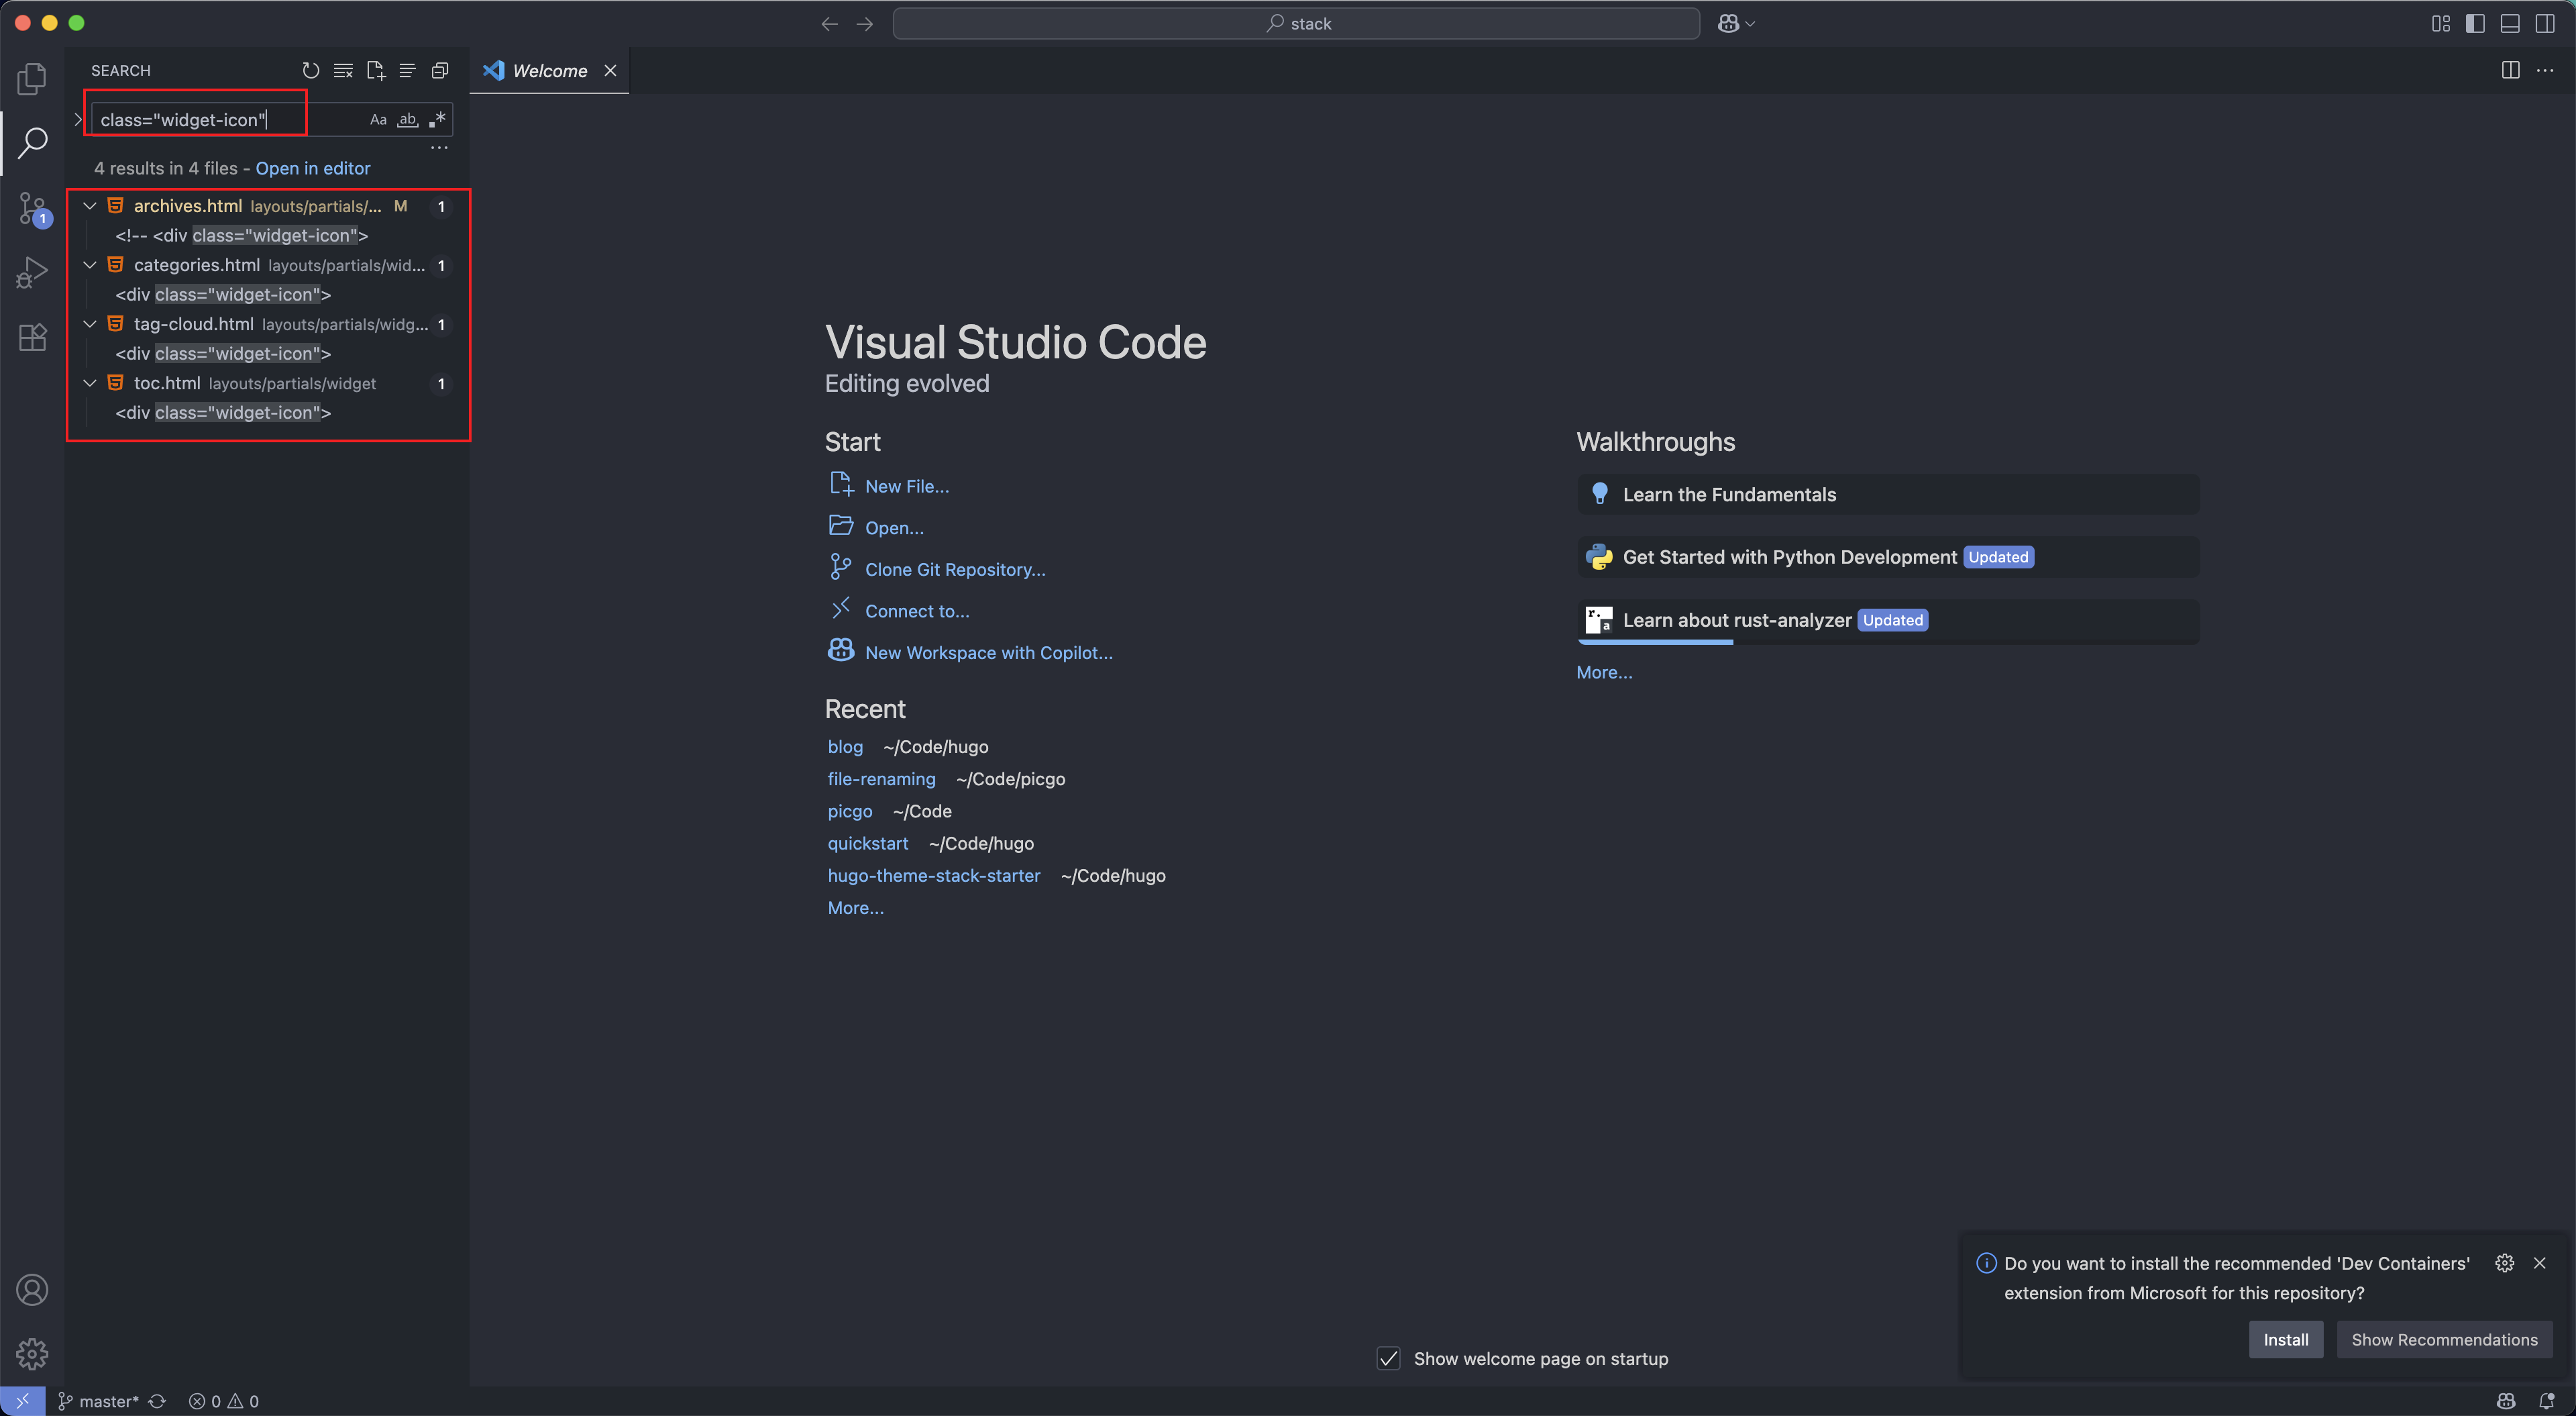
Task: Toggle search details ellipsis
Action: click(x=439, y=147)
